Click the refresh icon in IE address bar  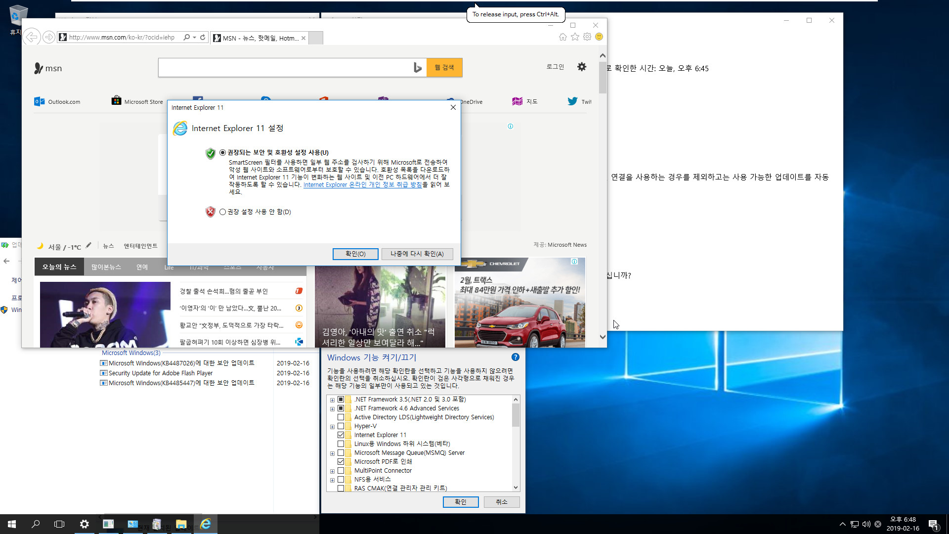(x=203, y=37)
